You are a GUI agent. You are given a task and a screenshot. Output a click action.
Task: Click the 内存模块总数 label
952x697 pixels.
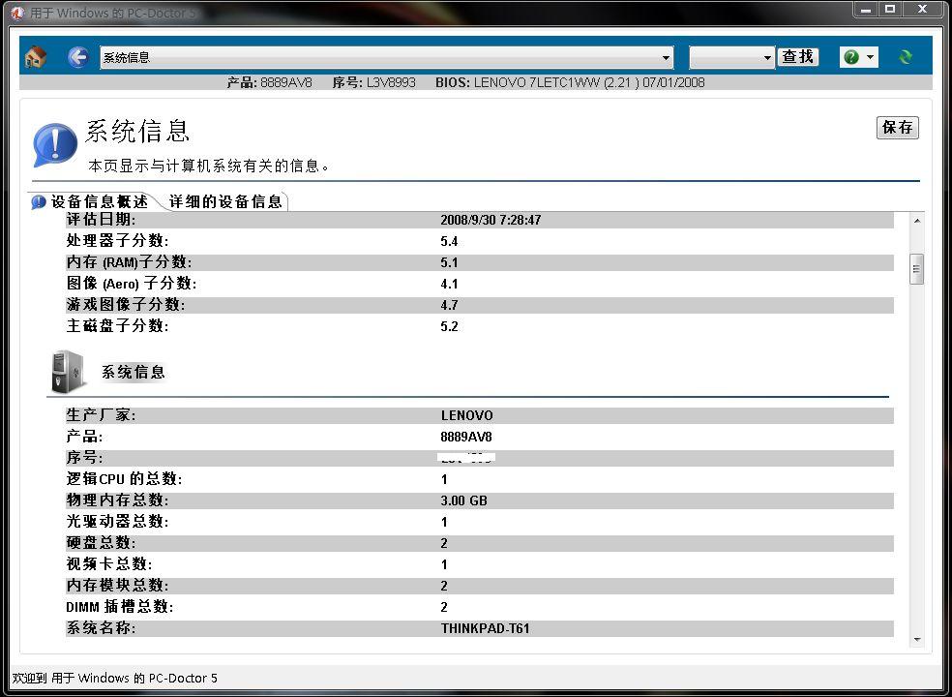pos(117,586)
